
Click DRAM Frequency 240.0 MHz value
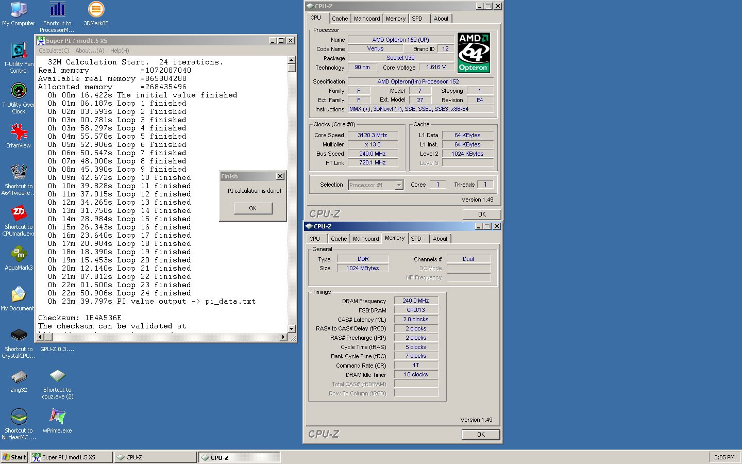pyautogui.click(x=416, y=301)
